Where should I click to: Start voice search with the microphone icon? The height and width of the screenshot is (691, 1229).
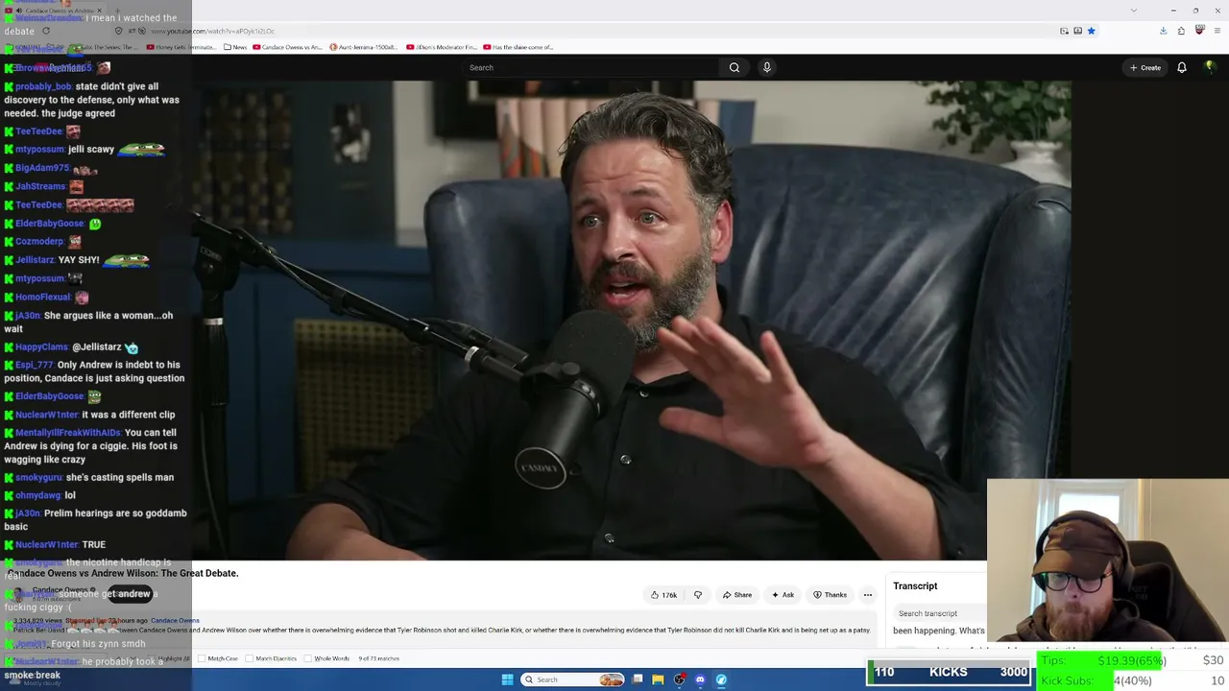766,67
